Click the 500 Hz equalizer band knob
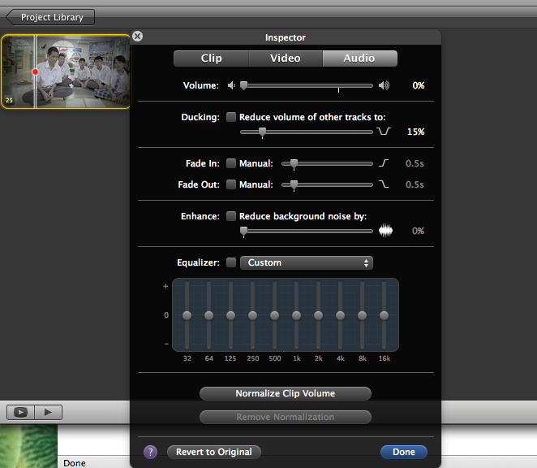Viewport: 537px width, 468px height. pos(275,315)
